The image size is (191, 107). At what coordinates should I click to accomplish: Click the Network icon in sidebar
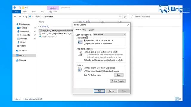coord(17,60)
